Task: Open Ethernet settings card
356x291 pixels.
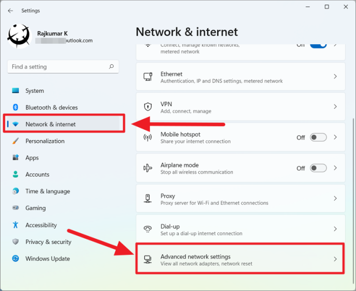Action: point(240,77)
